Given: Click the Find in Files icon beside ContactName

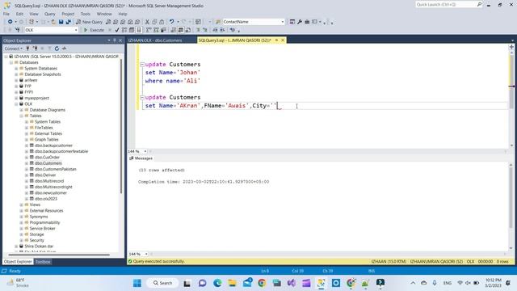Looking at the screenshot, I should (x=218, y=22).
